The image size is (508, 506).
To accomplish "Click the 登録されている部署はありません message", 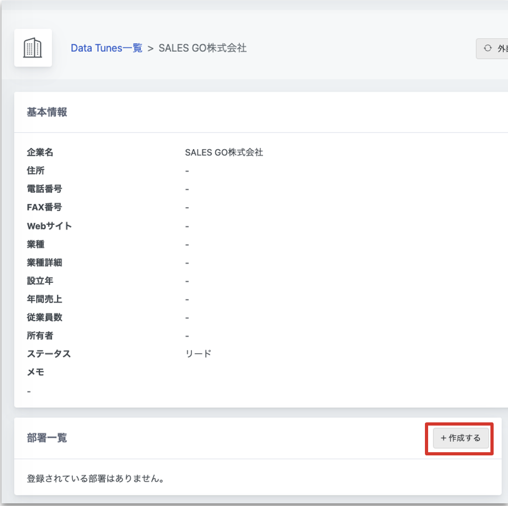I will [x=95, y=478].
